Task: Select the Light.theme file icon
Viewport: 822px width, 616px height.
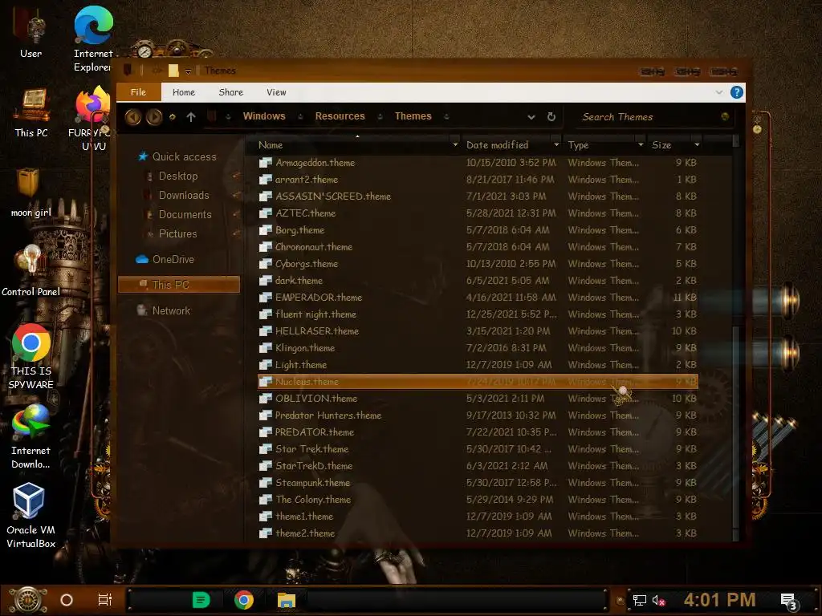Action: click(266, 365)
